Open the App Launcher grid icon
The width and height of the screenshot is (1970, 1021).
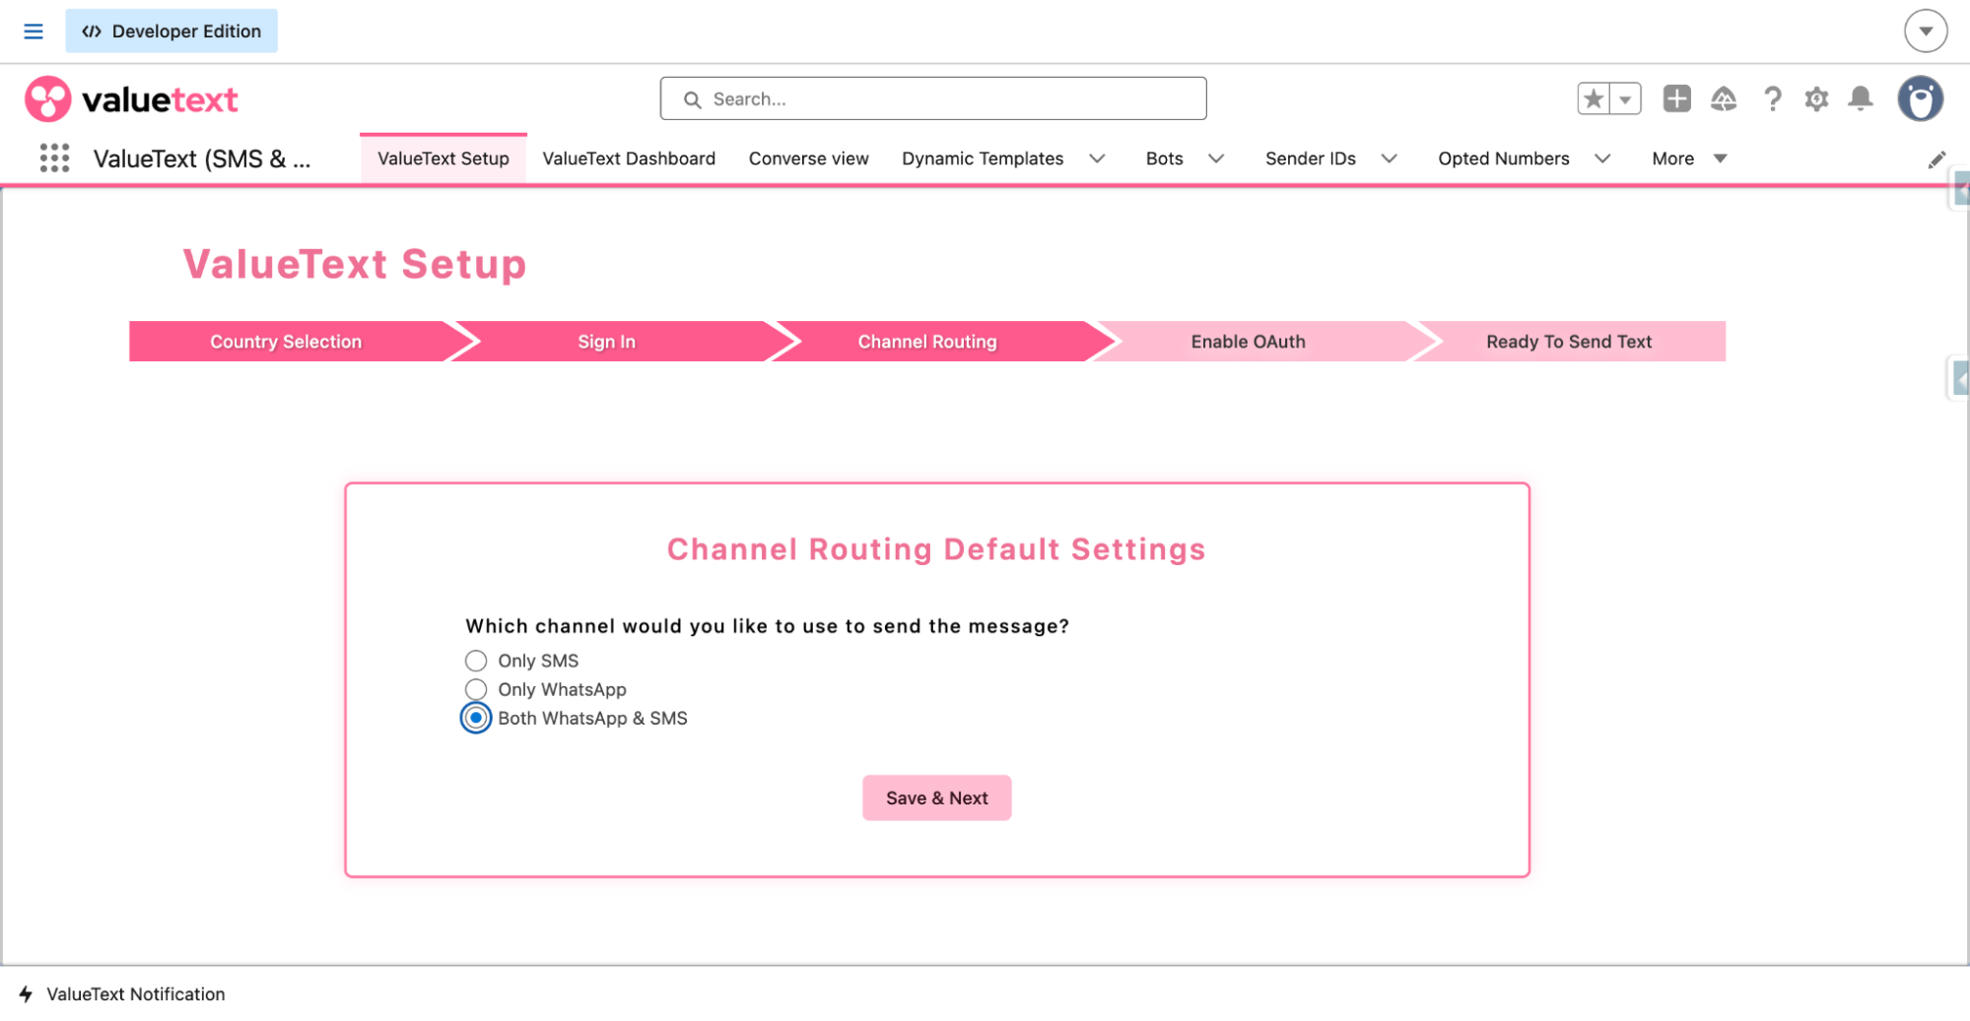pos(54,158)
